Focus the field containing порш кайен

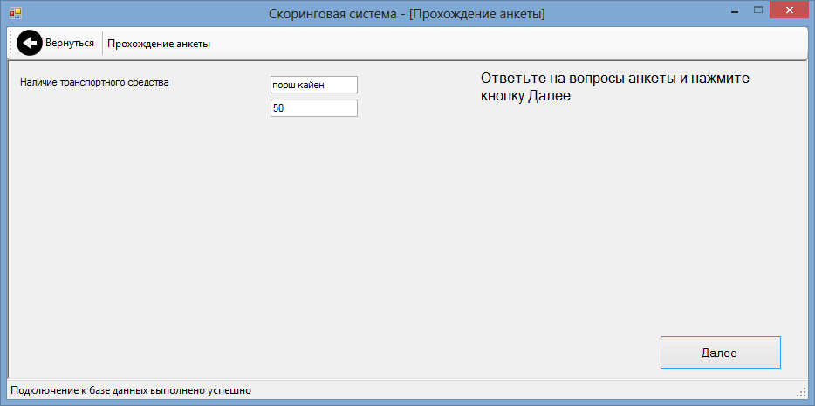314,85
